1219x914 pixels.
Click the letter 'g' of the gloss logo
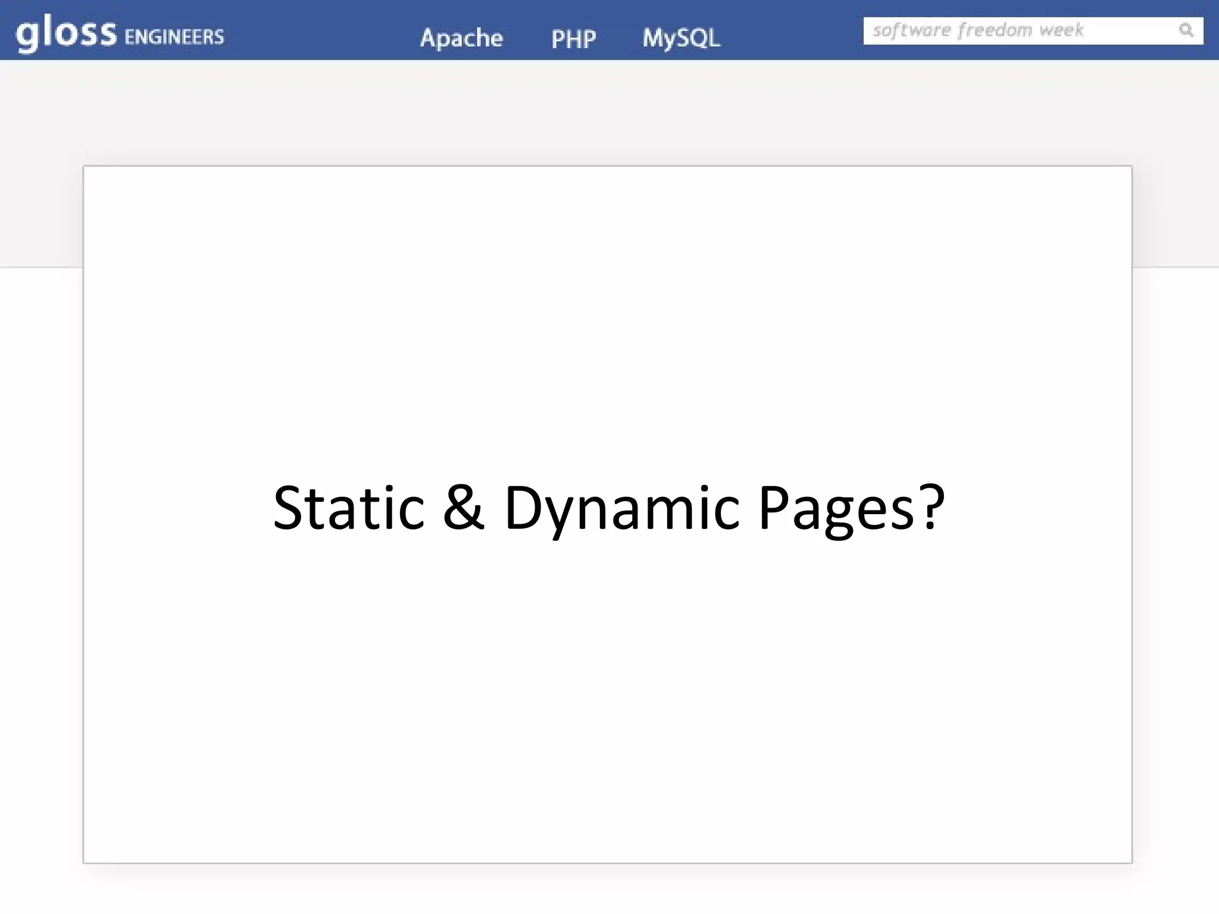27,36
